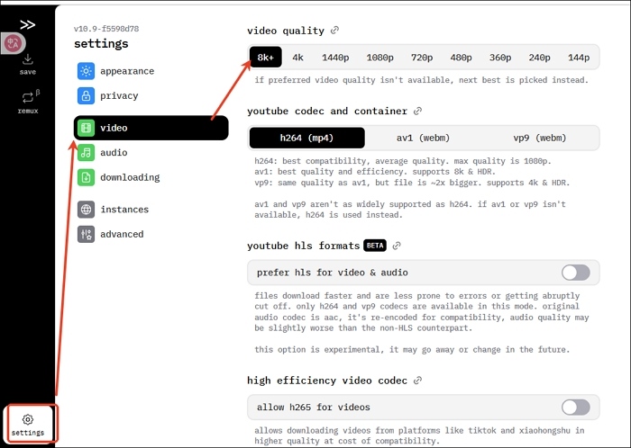Open the video settings page

(151, 128)
